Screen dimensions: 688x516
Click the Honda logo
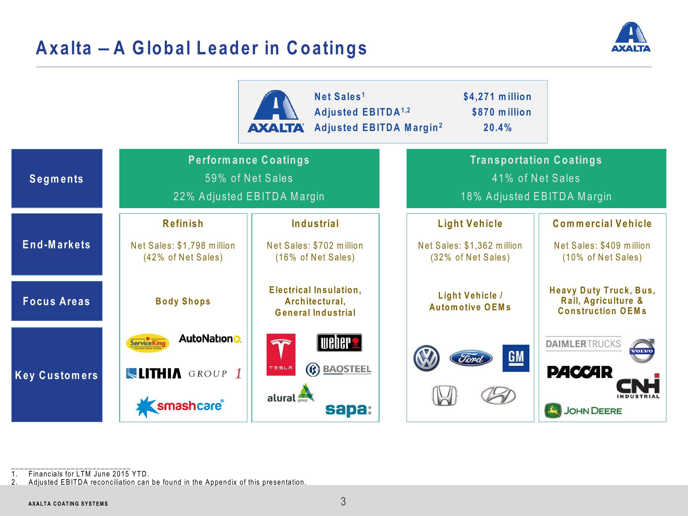(444, 396)
